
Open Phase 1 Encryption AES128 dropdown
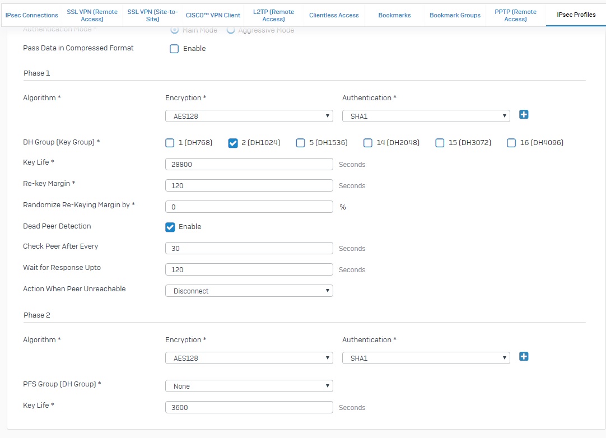[249, 116]
